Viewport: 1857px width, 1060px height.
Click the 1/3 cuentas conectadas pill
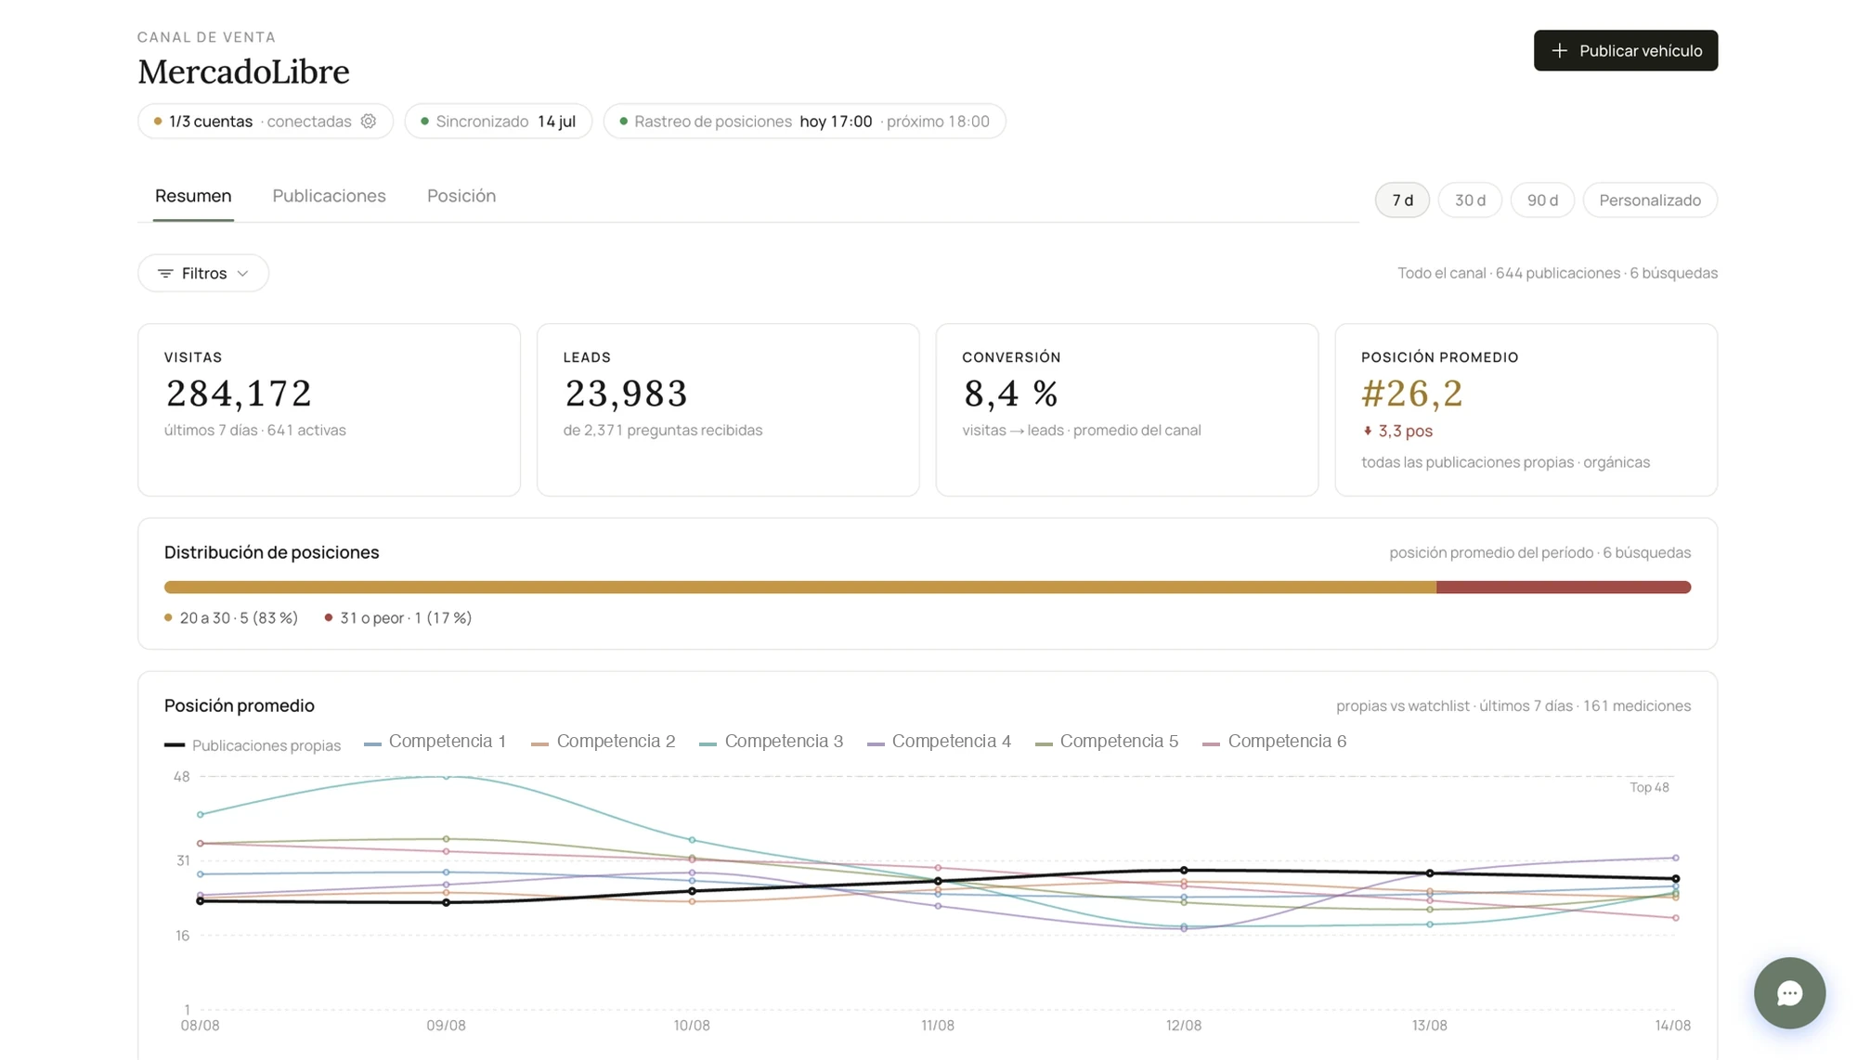266,121
